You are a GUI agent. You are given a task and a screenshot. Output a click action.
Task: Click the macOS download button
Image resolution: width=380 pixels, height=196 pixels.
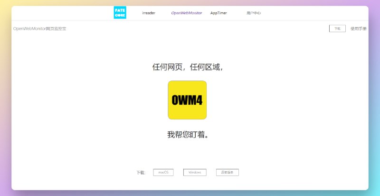click(x=163, y=173)
